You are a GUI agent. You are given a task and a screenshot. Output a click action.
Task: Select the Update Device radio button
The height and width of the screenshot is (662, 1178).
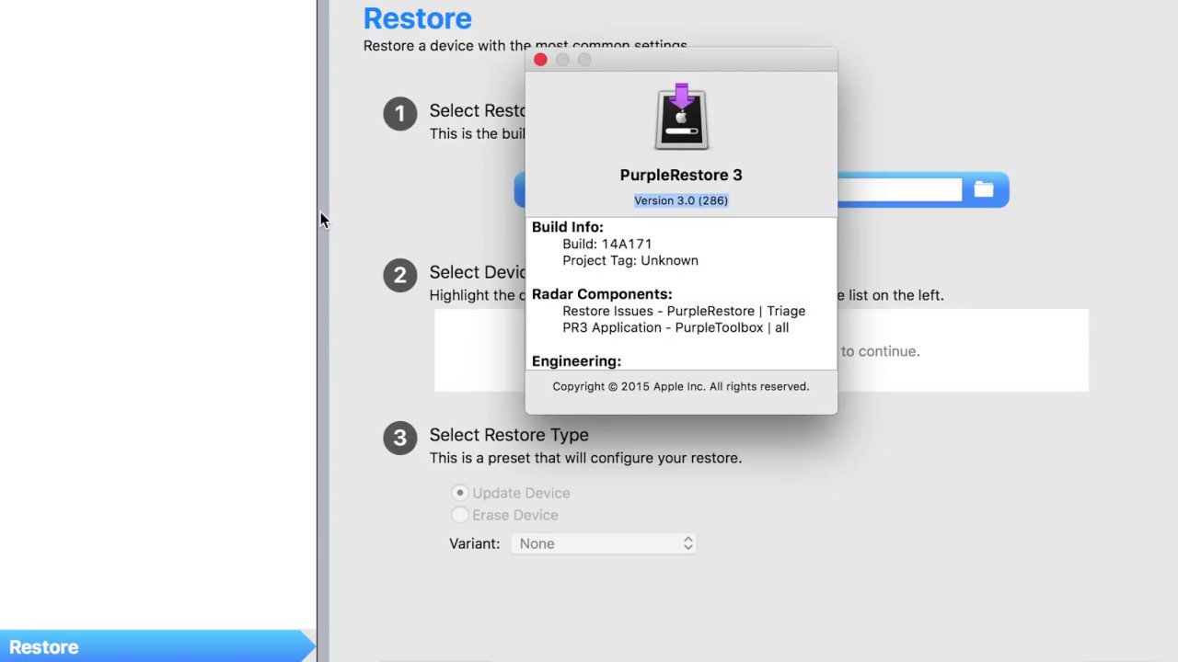point(460,493)
